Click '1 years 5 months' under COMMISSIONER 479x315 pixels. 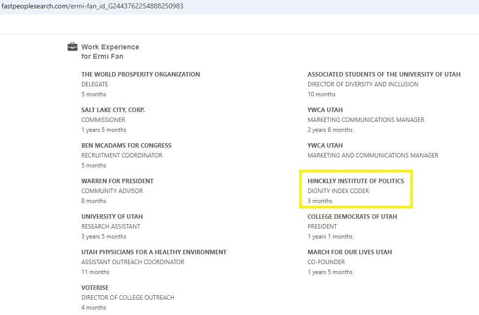point(104,130)
